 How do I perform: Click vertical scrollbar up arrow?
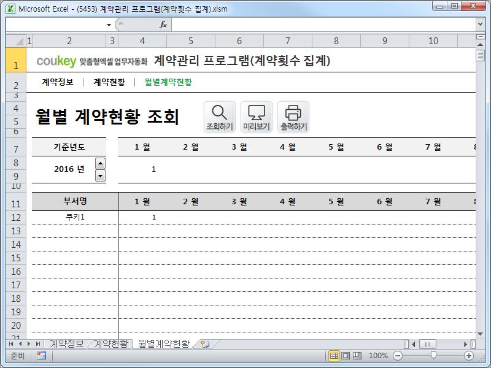[480, 45]
